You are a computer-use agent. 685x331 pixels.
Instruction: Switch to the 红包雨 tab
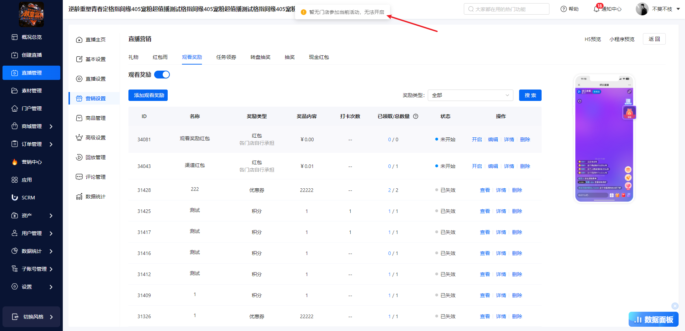point(160,57)
